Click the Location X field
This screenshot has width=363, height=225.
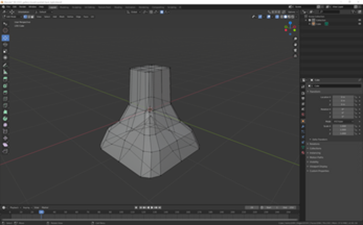point(343,97)
